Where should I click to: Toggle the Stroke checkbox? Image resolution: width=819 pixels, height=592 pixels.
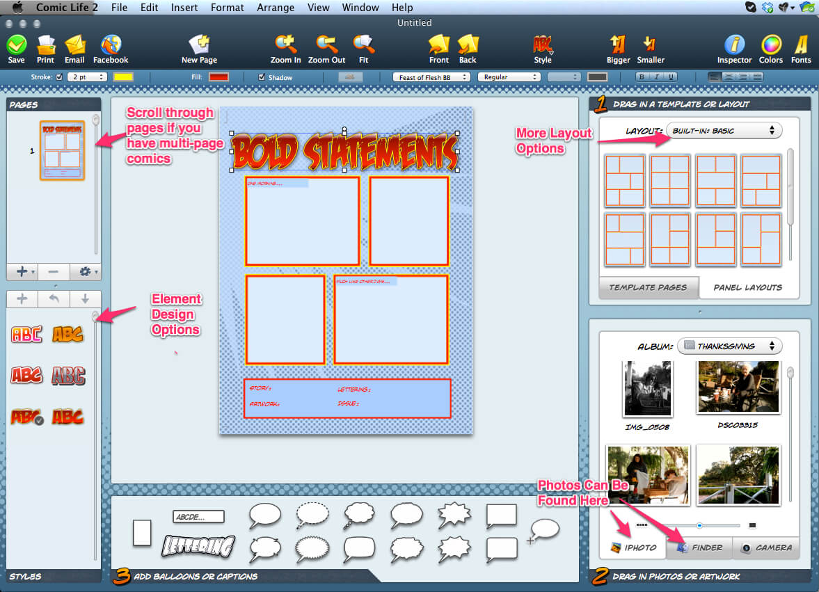coord(59,77)
